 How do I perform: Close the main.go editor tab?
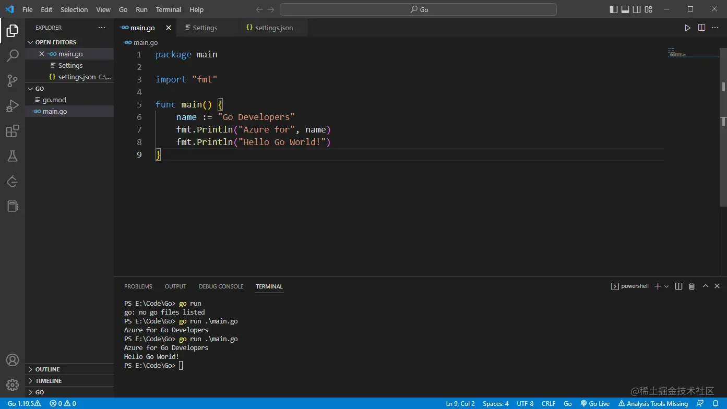(169, 28)
